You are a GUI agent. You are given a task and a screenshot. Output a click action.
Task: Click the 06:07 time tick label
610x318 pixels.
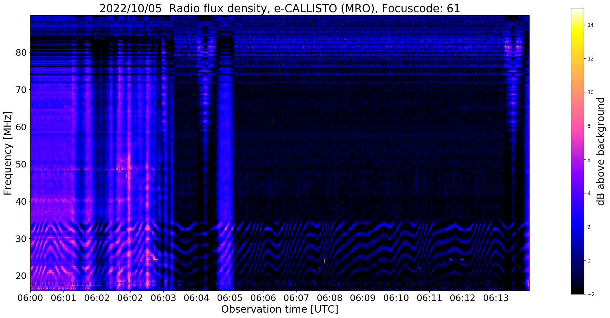click(x=296, y=297)
